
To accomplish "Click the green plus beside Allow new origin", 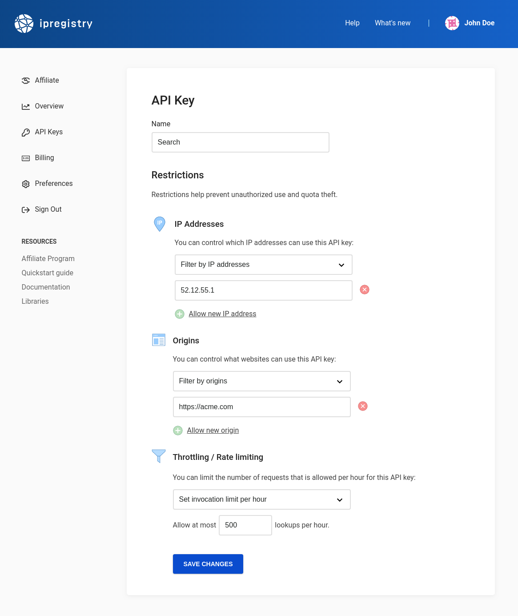I will point(178,430).
